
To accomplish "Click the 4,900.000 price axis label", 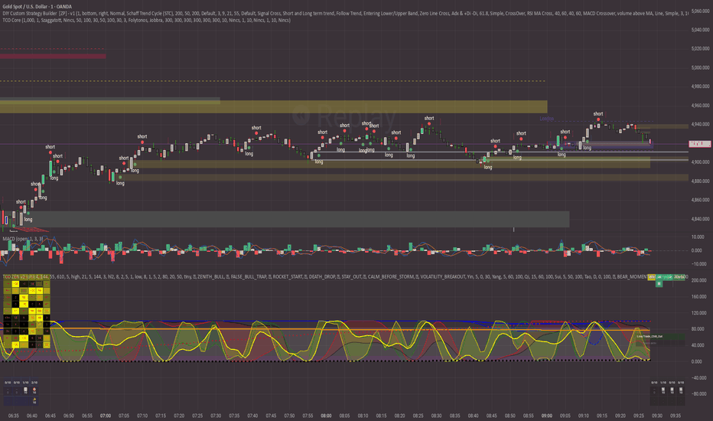I will [x=700, y=162].
